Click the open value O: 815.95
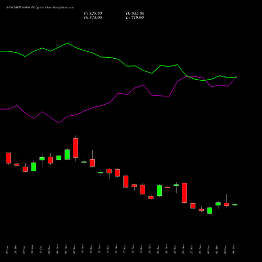This screenshot has height=262, width=262. 93,18
